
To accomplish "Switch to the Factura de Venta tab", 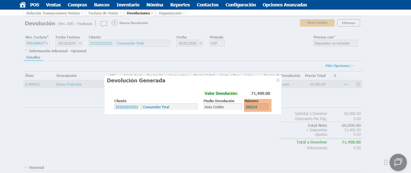I will pyautogui.click(x=103, y=13).
